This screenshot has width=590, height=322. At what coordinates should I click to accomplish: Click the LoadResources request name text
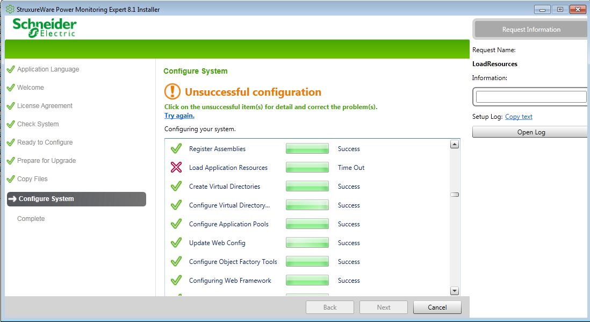click(495, 63)
